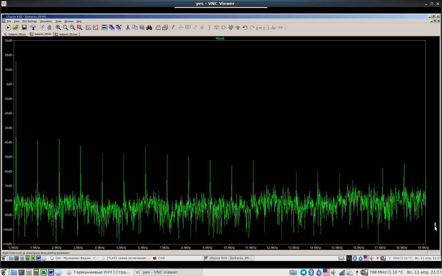The image size is (442, 276).
Task: Click the Zoom out magnifier icon
Action: tap(72, 28)
